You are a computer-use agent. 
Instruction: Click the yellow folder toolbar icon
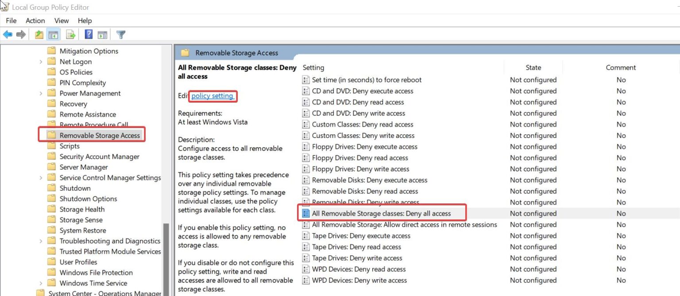39,34
